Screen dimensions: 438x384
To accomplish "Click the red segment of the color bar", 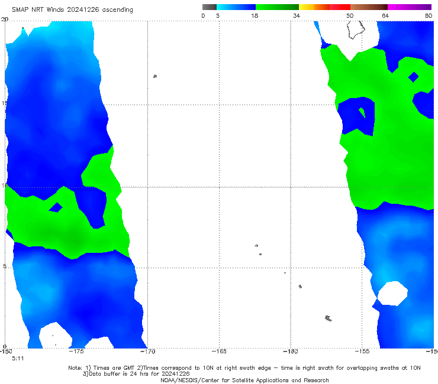I will point(340,7).
